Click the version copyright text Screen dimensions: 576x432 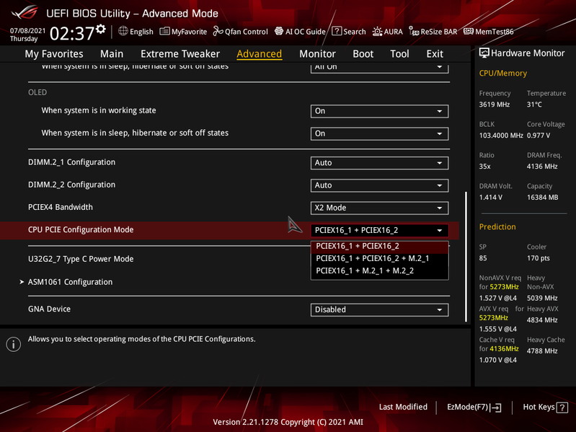tap(288, 422)
